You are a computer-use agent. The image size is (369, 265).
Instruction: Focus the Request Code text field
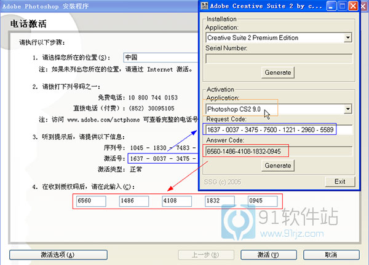278,130
